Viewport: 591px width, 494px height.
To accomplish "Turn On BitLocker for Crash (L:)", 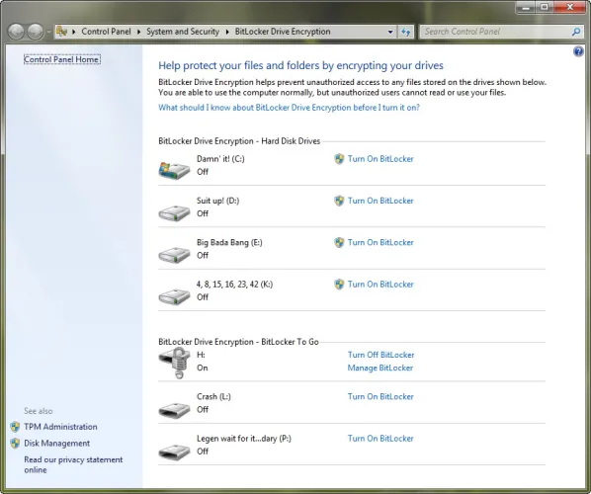I will coord(380,397).
